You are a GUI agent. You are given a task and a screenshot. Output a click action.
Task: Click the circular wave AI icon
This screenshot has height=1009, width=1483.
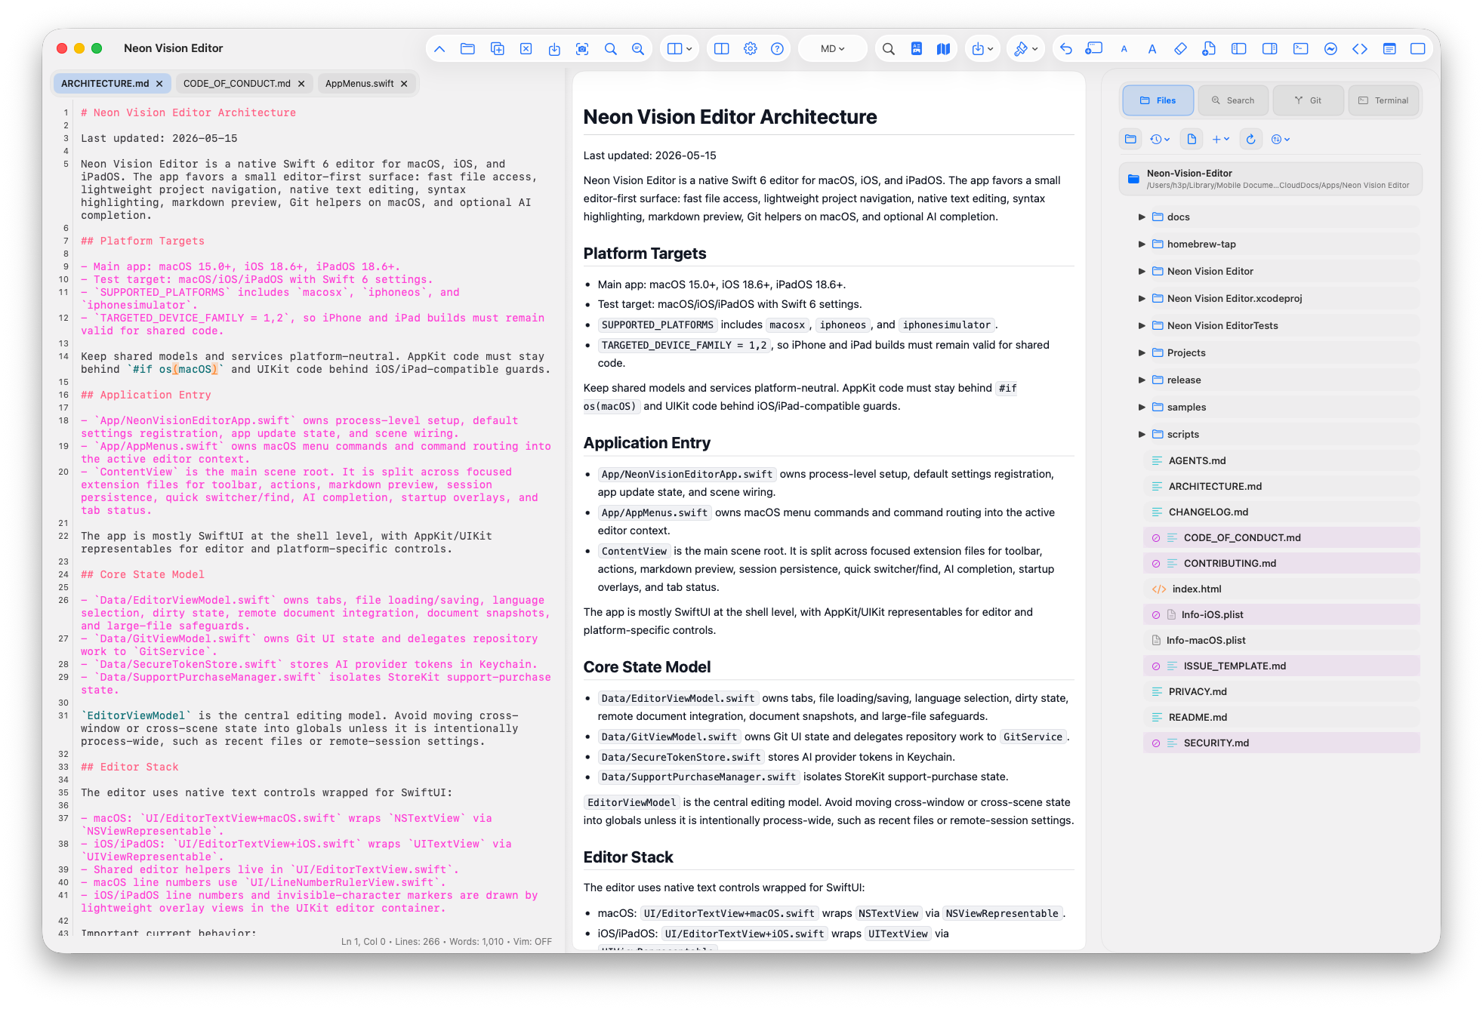(1330, 49)
